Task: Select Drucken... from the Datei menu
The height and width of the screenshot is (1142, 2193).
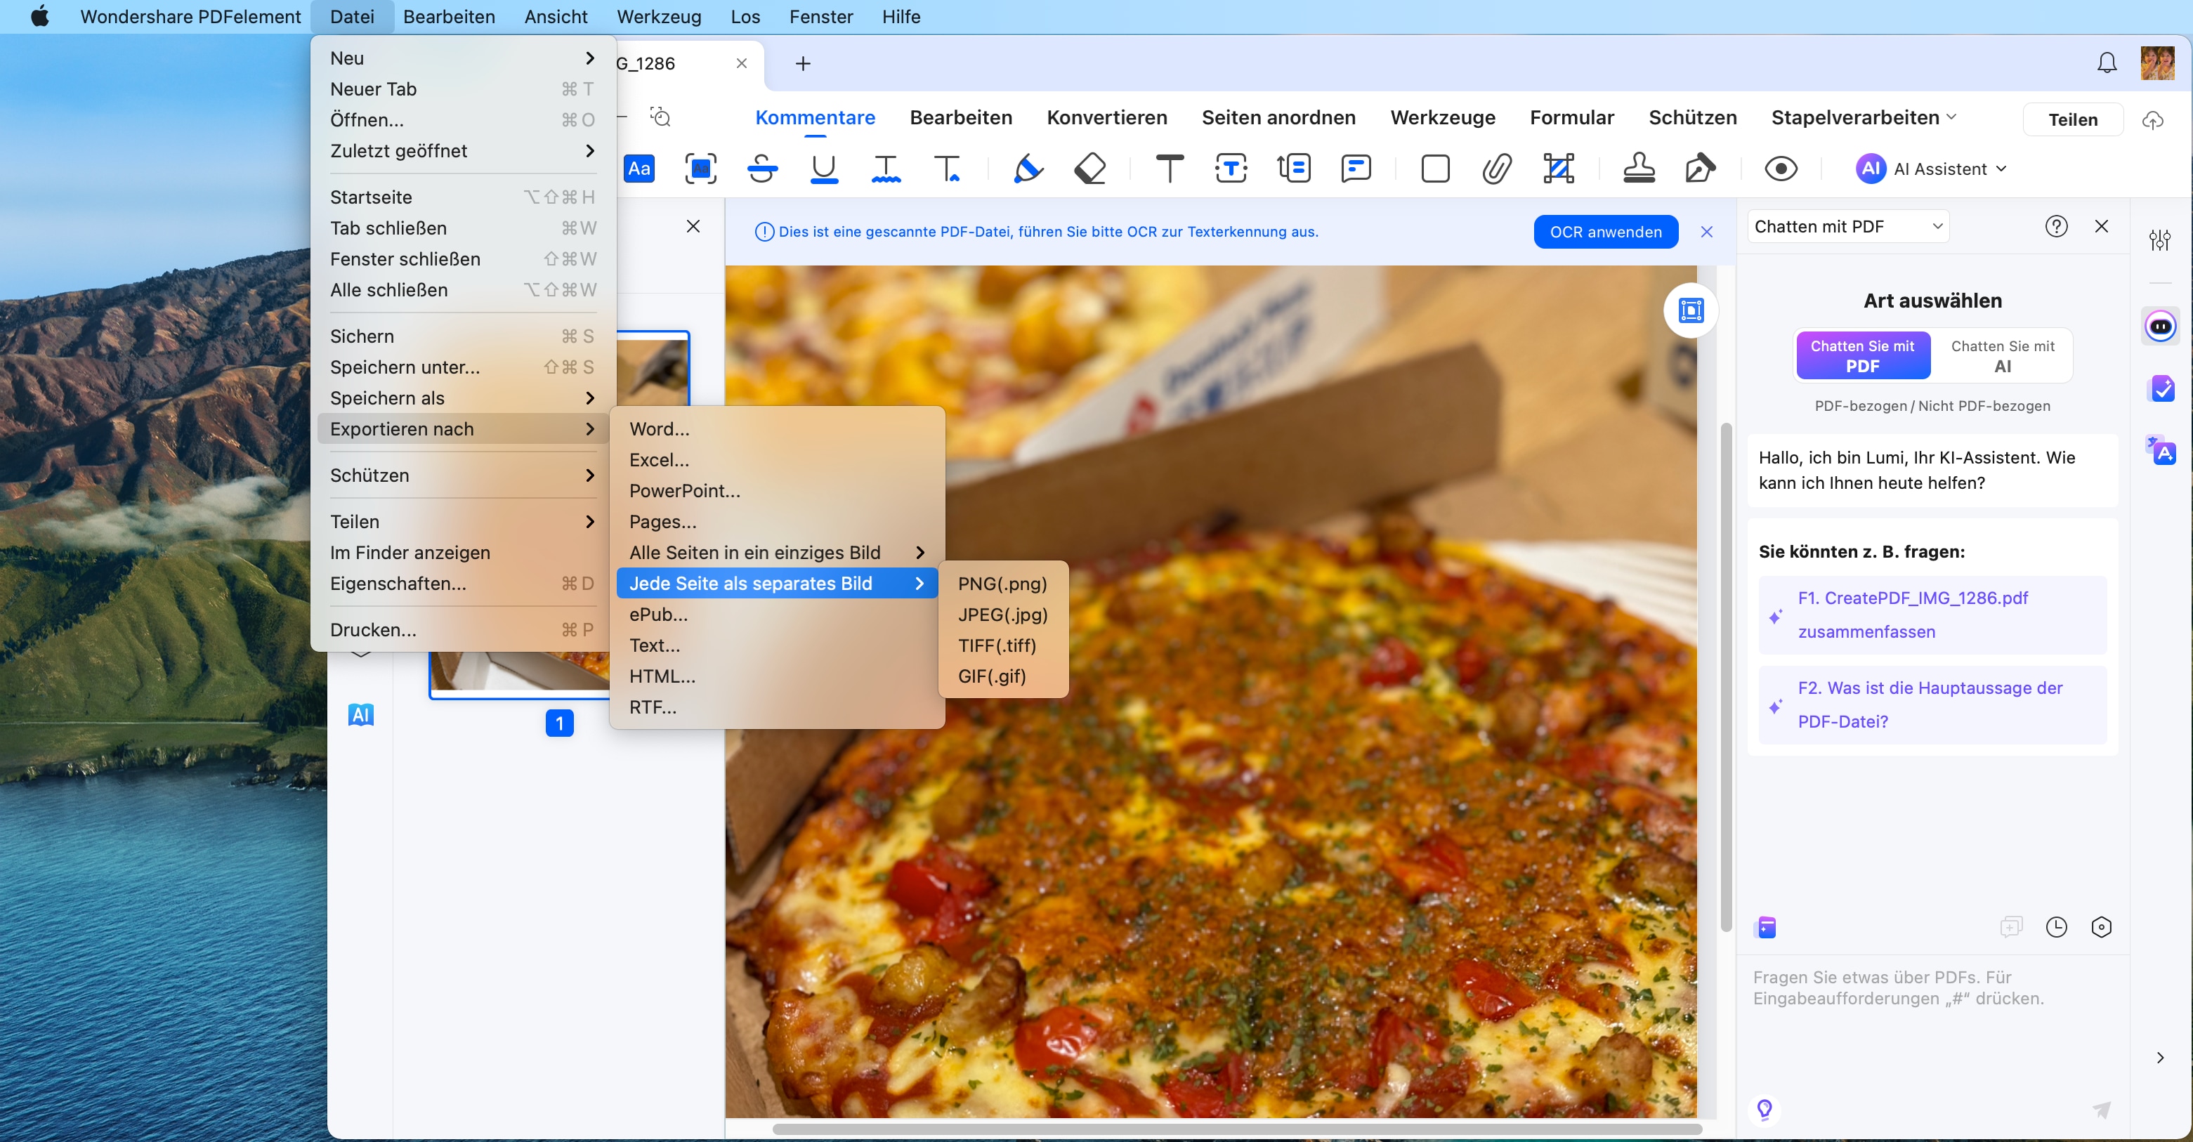Action: point(462,630)
